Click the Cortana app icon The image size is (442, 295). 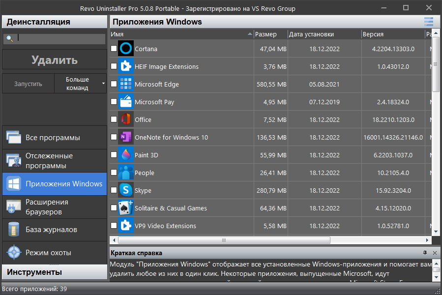pyautogui.click(x=126, y=49)
